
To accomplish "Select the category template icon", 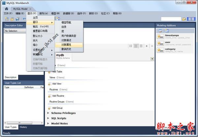I will pos(160,50).
